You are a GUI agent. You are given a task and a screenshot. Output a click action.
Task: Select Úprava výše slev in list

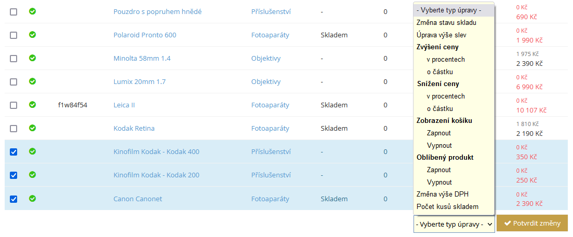pyautogui.click(x=454, y=35)
